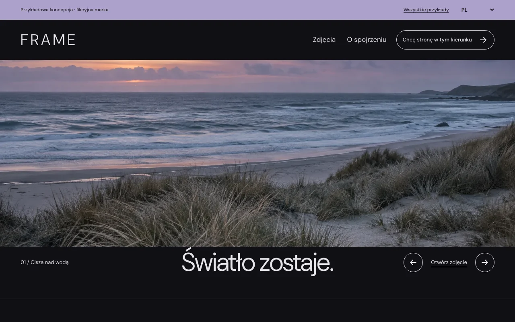Image resolution: width=515 pixels, height=322 pixels.
Task: Click the FRAME logo
Action: tap(48, 40)
